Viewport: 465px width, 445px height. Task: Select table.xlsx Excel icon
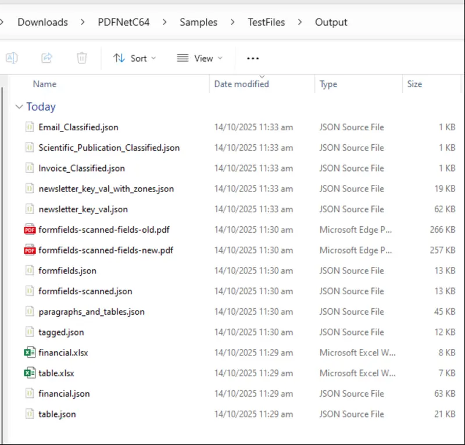tap(30, 373)
